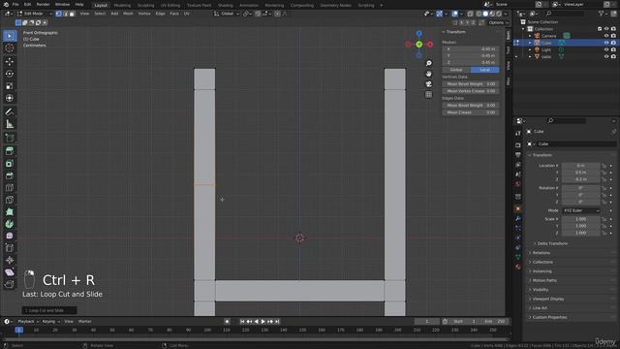The image size is (620, 349).
Task: Hide the Camera object in the outliner
Action: [x=606, y=36]
